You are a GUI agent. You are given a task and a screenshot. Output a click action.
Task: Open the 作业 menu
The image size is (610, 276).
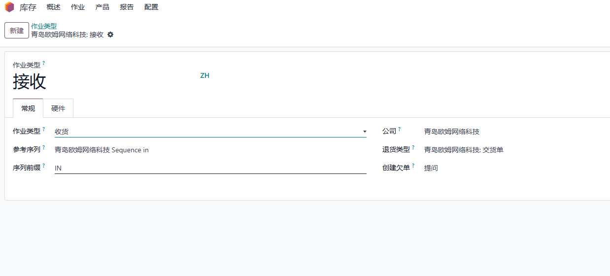78,7
